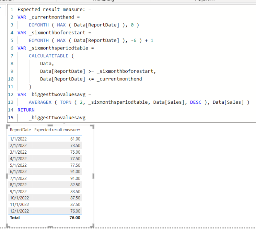Click the 83.50 value cell

(75, 191)
